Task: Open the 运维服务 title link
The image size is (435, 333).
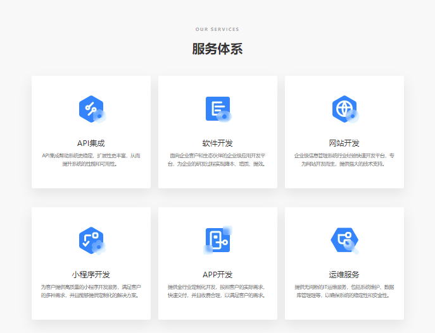Action: [x=344, y=275]
